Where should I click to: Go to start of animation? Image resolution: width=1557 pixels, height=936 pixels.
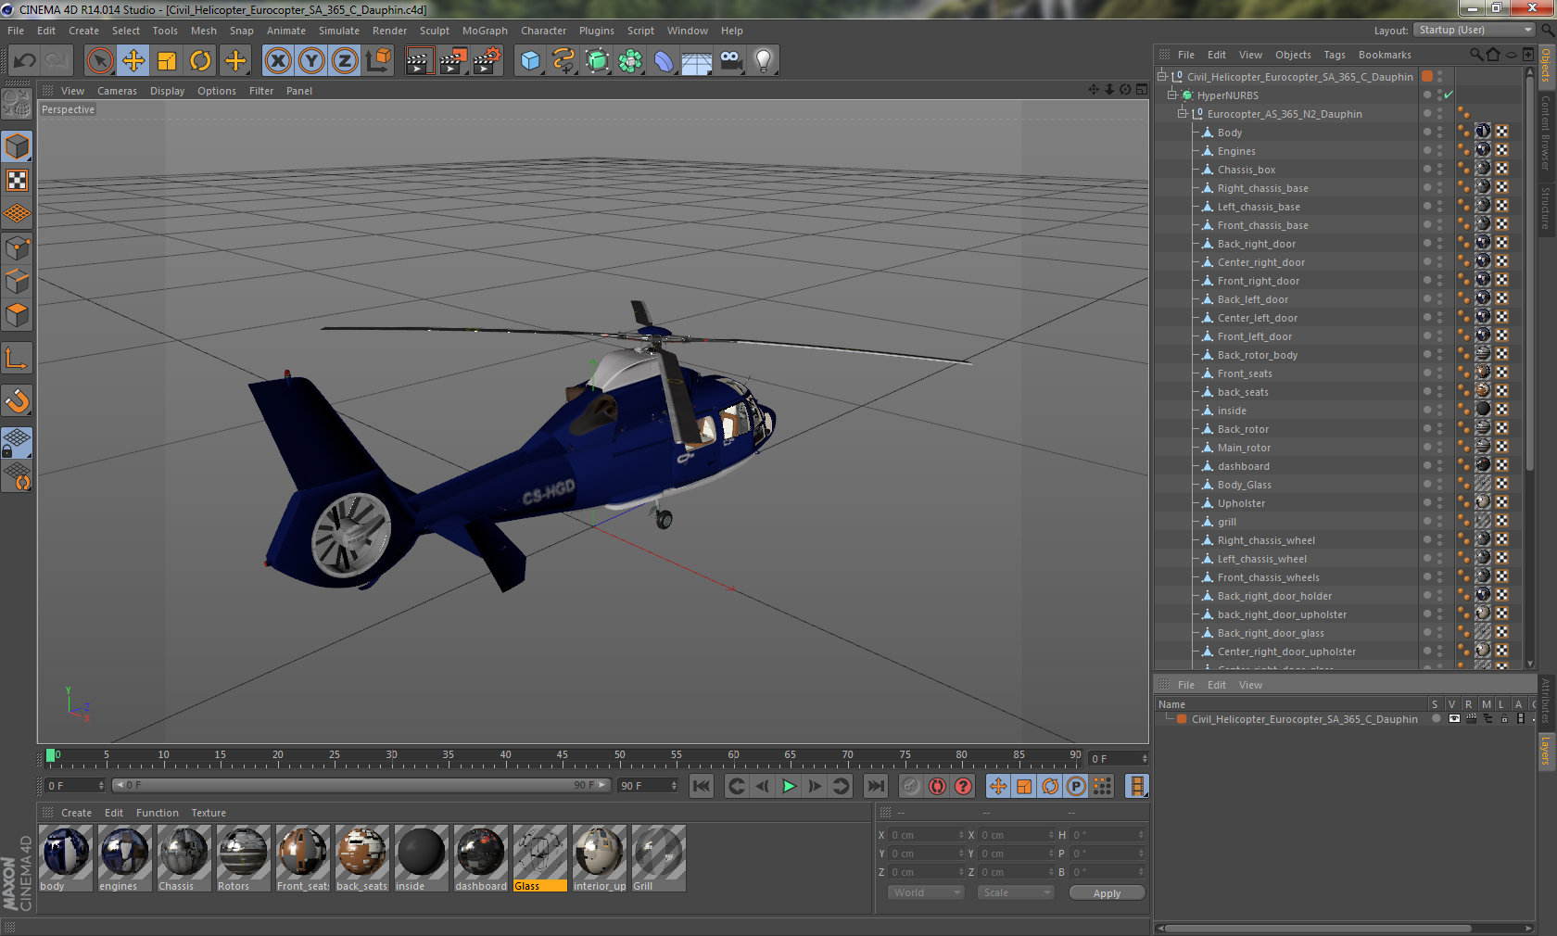(x=702, y=786)
